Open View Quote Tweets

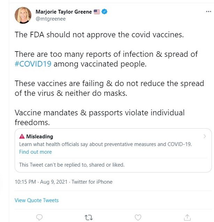coord(37,200)
